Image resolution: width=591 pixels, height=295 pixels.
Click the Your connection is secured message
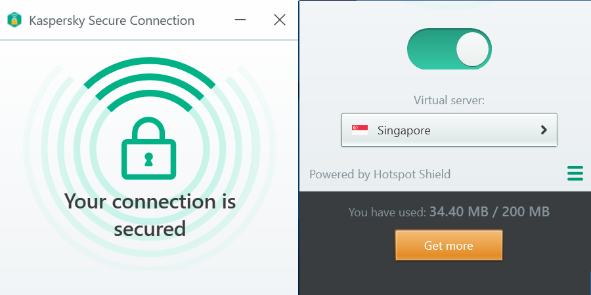point(150,214)
